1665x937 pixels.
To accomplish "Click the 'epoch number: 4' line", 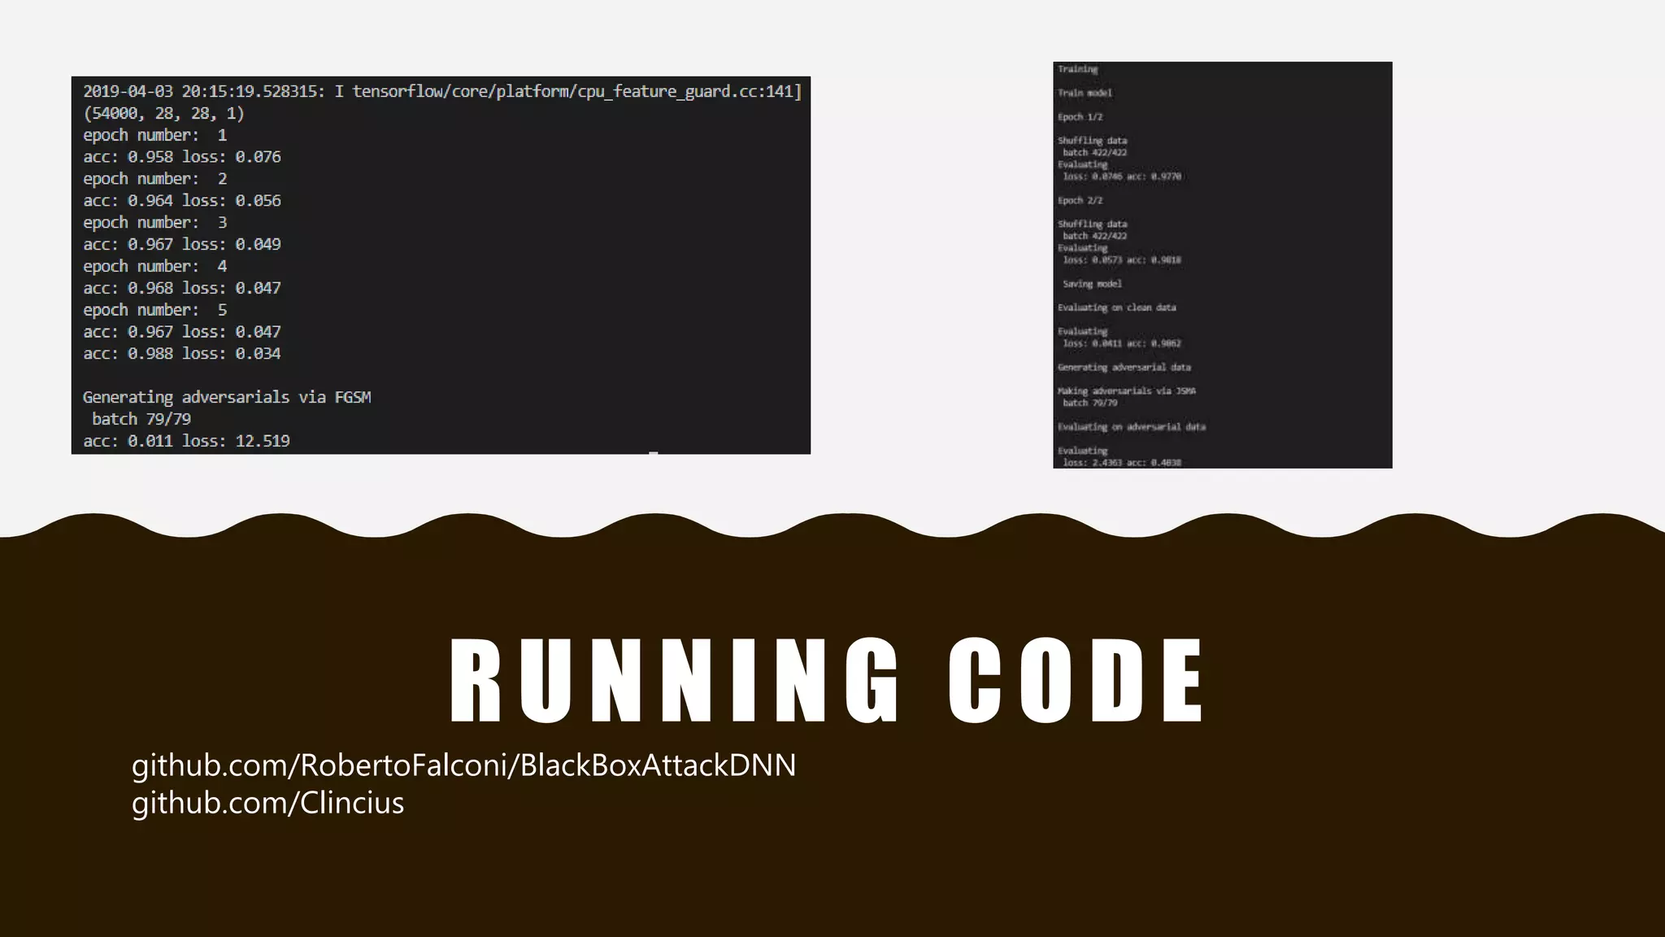I will click(x=155, y=267).
